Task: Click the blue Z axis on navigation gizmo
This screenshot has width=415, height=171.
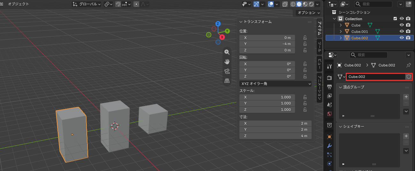Action: pyautogui.click(x=218, y=24)
